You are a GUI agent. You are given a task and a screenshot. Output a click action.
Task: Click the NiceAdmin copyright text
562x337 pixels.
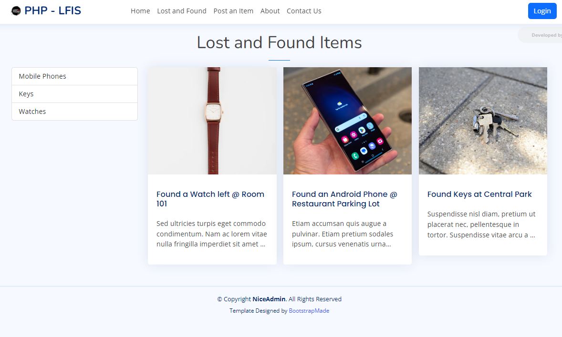(x=269, y=299)
